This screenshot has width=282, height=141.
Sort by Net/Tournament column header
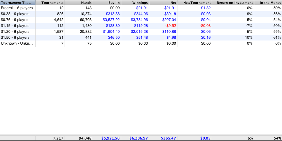(195, 3)
